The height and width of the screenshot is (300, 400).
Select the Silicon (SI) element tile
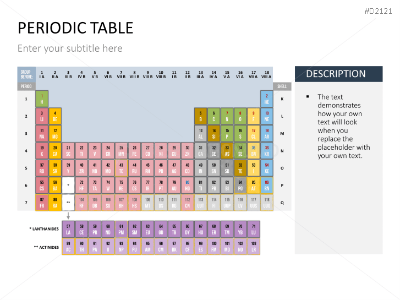click(213, 134)
